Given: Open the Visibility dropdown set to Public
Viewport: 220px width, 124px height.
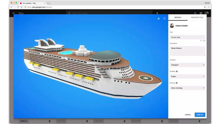Looking at the screenshot, I should pos(188,77).
